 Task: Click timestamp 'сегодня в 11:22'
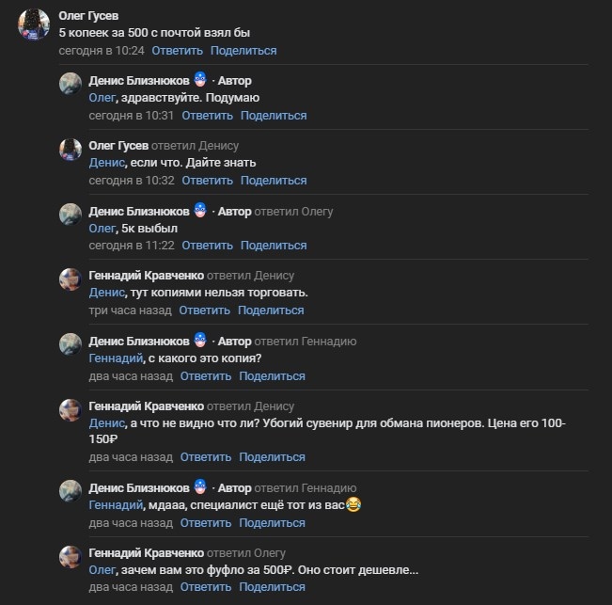(132, 246)
